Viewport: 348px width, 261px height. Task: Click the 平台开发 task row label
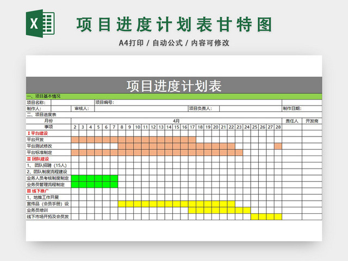[x=48, y=140]
